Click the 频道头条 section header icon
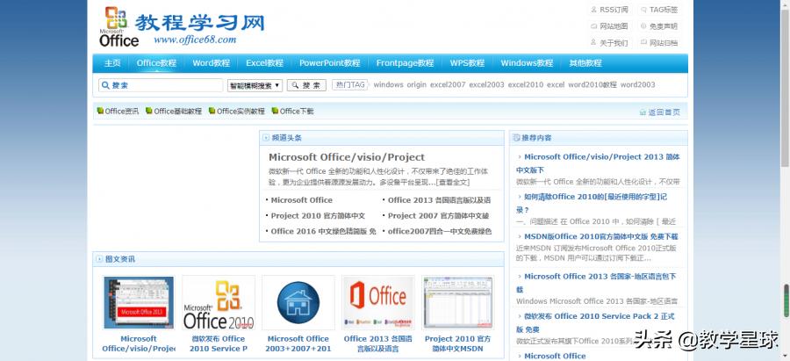 [266, 138]
